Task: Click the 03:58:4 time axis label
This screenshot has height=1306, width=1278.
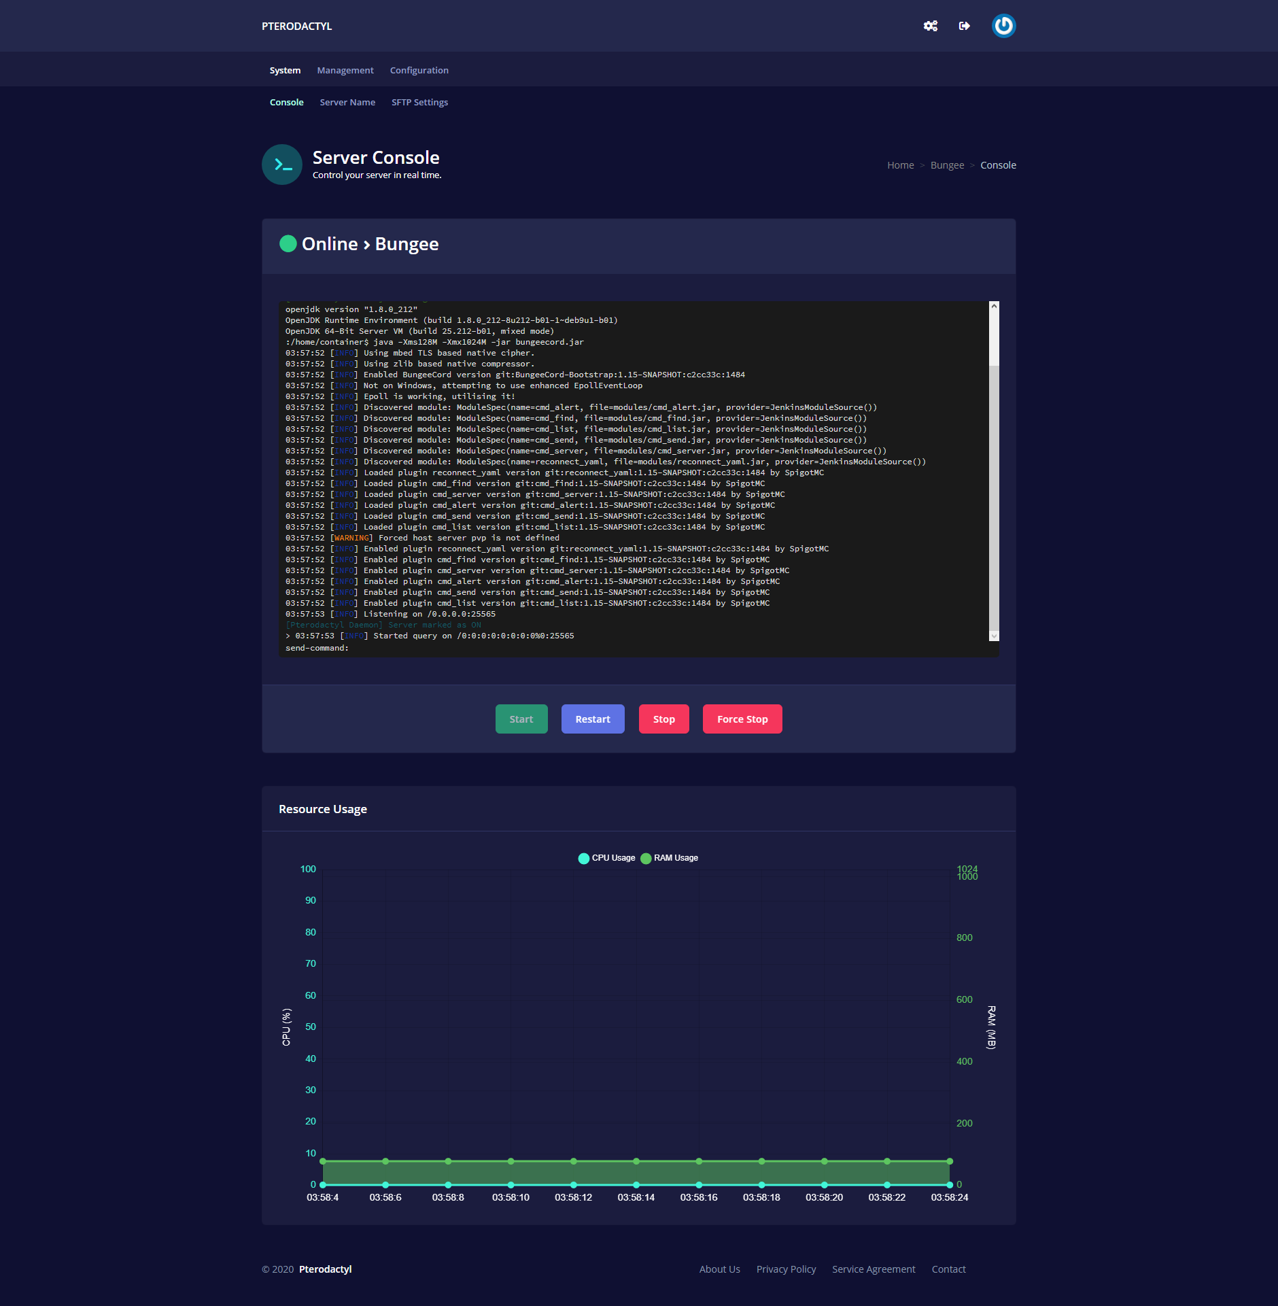Action: pyautogui.click(x=322, y=1197)
